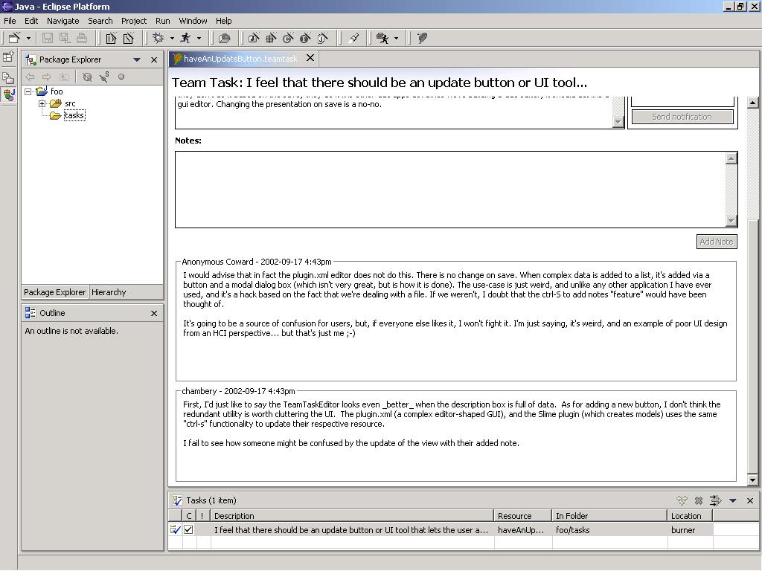Click the flame team task toolbar icon
This screenshot has width=762, height=571.
pyautogui.click(x=423, y=38)
